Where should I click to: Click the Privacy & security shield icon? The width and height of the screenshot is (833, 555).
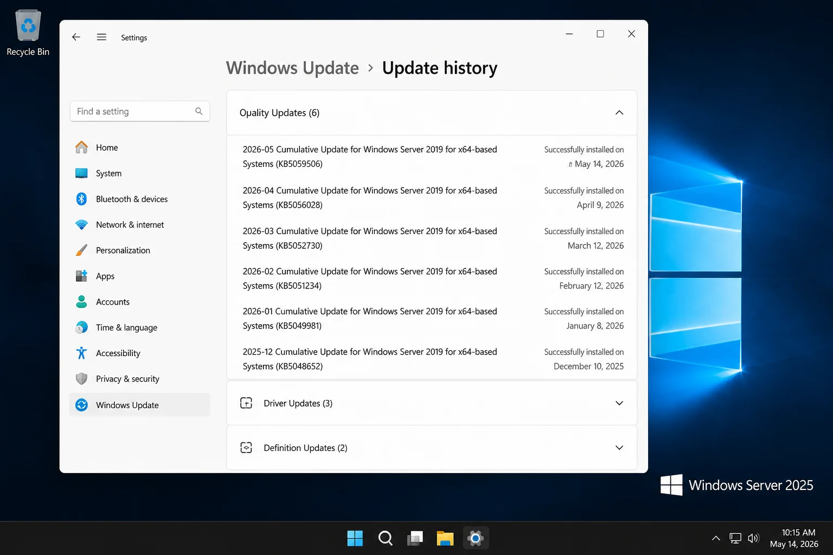(81, 378)
